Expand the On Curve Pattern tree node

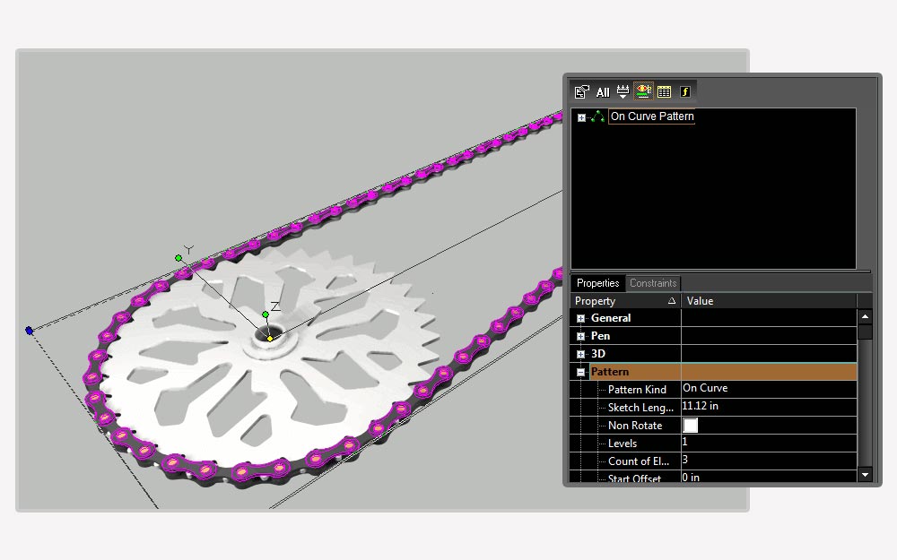[x=581, y=117]
